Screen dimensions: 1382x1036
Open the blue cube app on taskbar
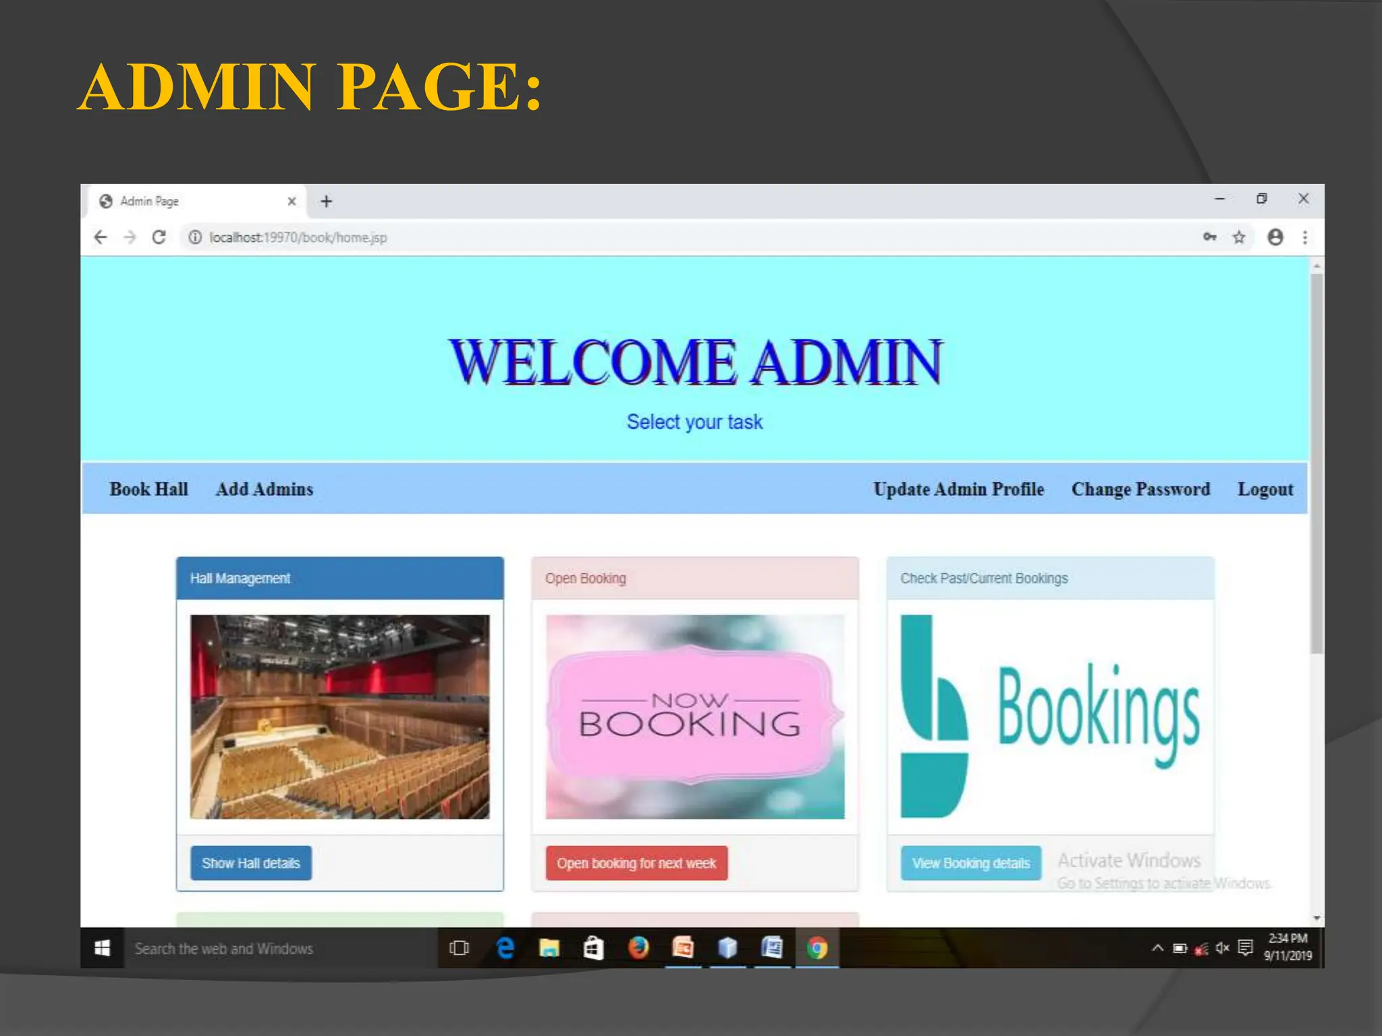coord(727,948)
